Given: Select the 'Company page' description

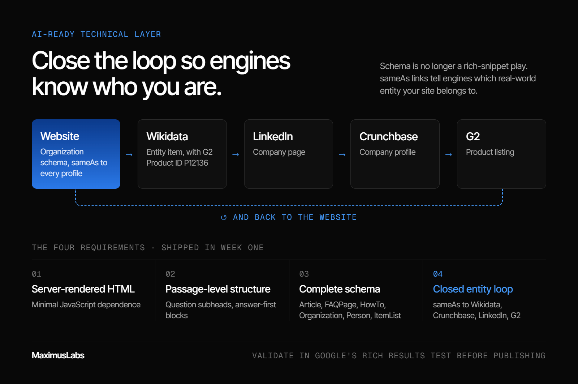Looking at the screenshot, I should [279, 152].
